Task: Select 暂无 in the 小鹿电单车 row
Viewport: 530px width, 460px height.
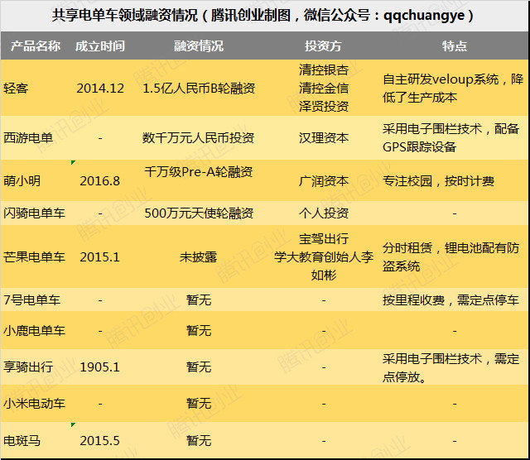Action: click(x=199, y=331)
